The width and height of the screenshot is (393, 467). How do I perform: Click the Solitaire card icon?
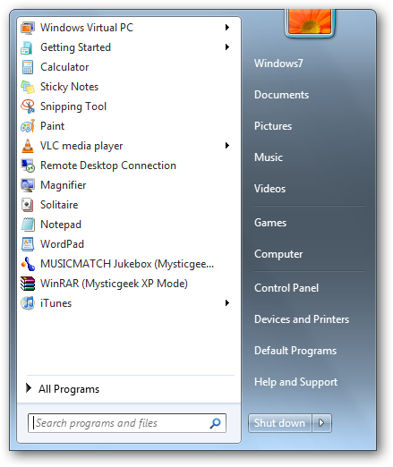click(28, 205)
